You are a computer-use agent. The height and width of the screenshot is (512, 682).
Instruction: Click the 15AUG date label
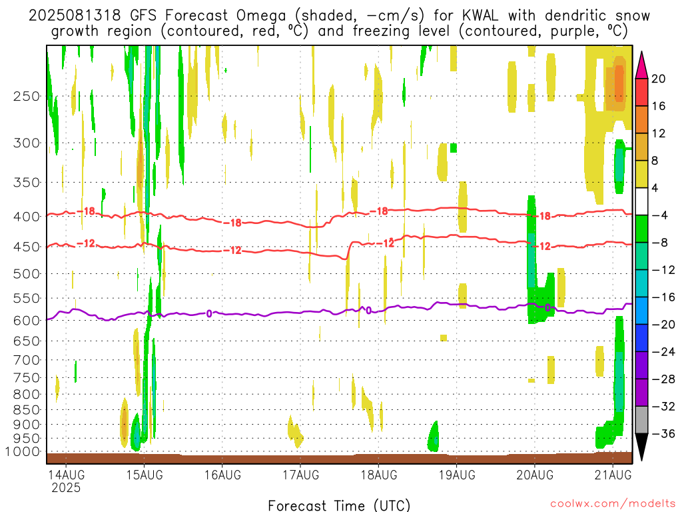[x=145, y=475]
